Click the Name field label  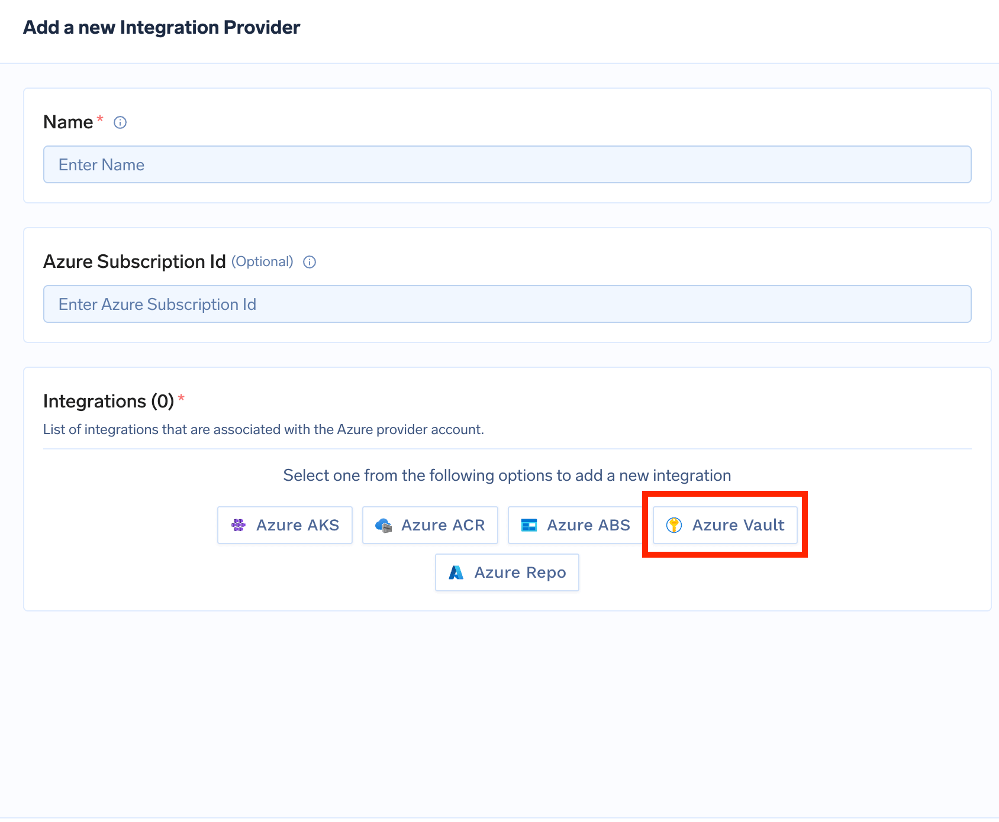pos(67,122)
